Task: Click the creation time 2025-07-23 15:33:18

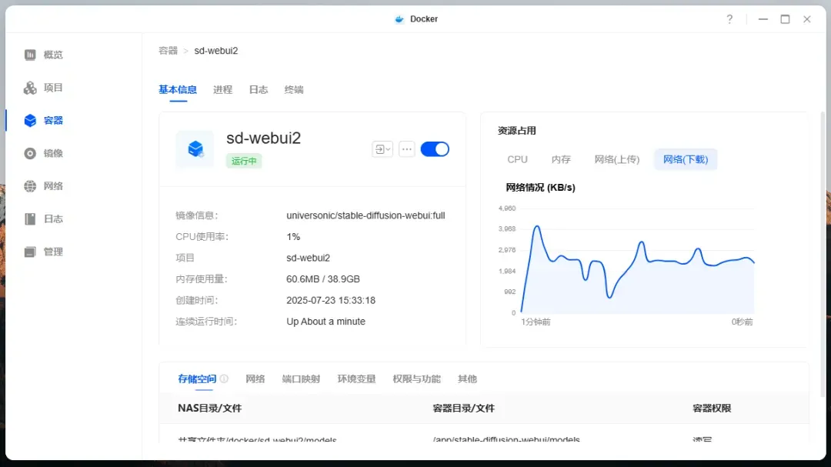Action: (331, 301)
